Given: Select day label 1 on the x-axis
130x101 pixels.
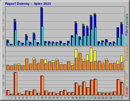Looking at the screenshot, I should [8, 98].
